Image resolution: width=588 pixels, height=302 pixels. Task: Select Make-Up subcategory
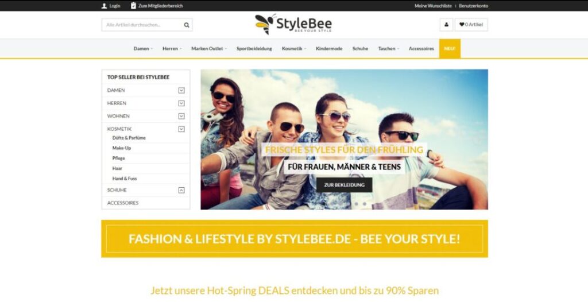coord(122,148)
